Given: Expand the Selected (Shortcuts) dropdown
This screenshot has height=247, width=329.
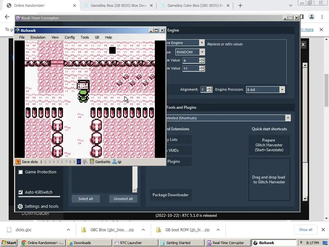Looking at the screenshot, I should coord(288,118).
